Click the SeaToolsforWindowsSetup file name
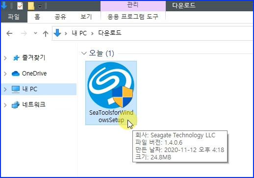The width and height of the screenshot is (254, 178). click(x=111, y=116)
